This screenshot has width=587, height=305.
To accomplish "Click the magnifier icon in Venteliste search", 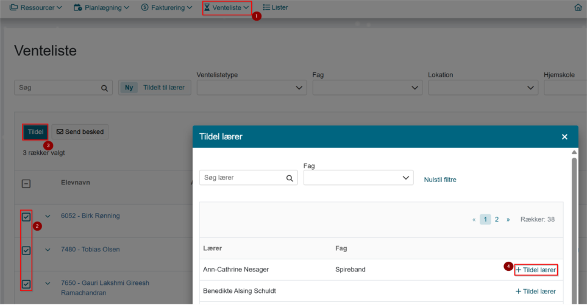I will (x=104, y=88).
